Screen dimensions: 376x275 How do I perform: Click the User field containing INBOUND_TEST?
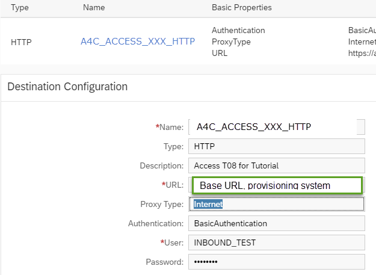(276, 243)
